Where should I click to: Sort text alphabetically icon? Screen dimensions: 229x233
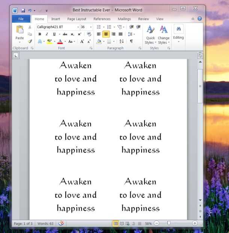point(122,41)
